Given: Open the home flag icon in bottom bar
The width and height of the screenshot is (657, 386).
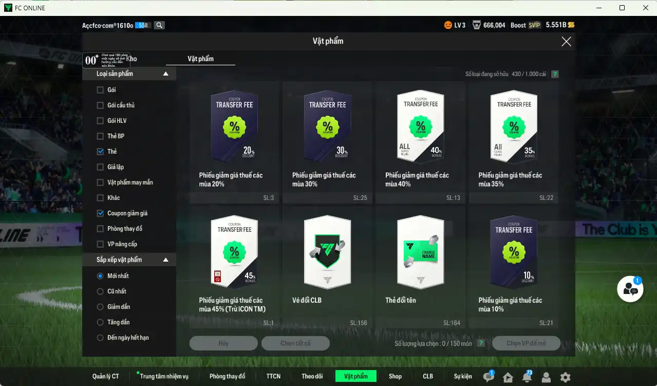Looking at the screenshot, I should (x=508, y=377).
